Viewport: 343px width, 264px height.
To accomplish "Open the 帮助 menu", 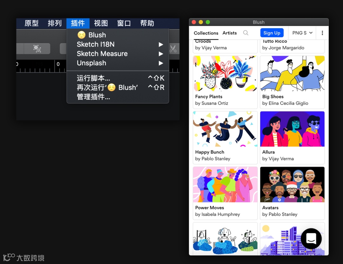I will coord(147,23).
